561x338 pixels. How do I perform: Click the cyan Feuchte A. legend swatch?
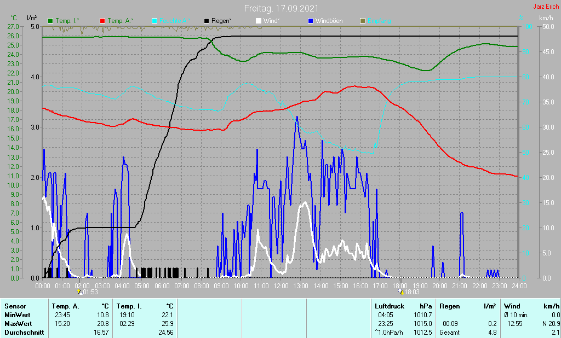click(x=154, y=21)
